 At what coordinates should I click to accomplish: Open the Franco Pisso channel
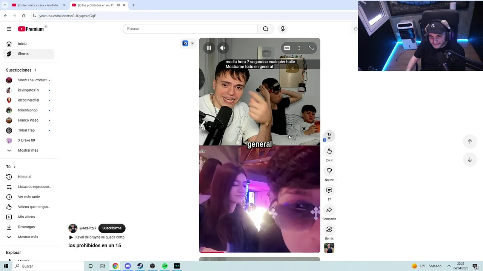(29, 120)
